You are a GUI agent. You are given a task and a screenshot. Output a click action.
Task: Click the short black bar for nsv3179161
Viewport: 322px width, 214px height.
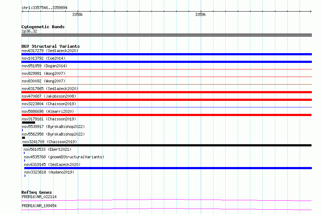29,123
